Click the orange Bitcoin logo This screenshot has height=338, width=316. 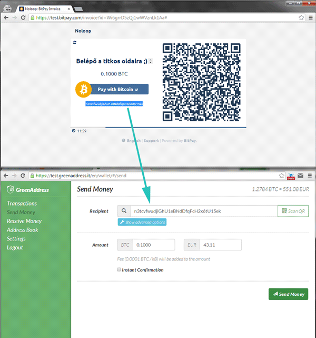[x=84, y=89]
